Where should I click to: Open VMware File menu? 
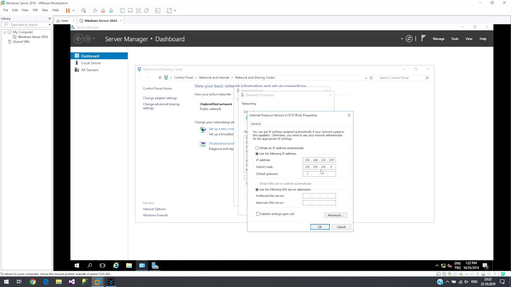pyautogui.click(x=6, y=10)
